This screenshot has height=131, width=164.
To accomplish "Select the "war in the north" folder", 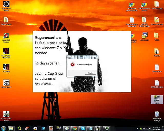I will pyautogui.click(x=157, y=5).
